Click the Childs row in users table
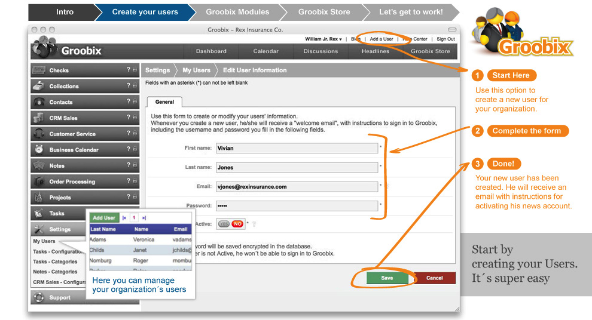The width and height of the screenshot is (592, 320). tap(141, 250)
